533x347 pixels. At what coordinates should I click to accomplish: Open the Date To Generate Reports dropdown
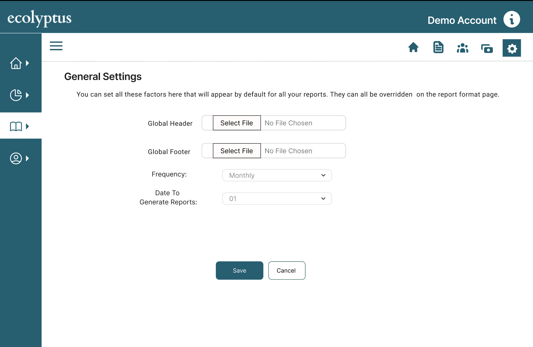coord(277,198)
